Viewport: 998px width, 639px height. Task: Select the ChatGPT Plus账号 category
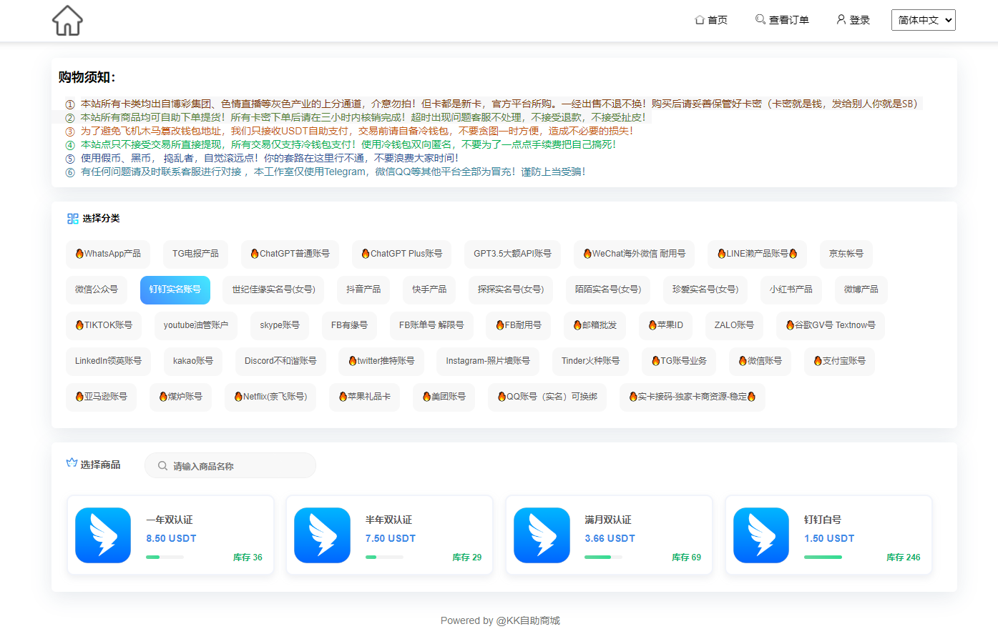click(x=401, y=254)
